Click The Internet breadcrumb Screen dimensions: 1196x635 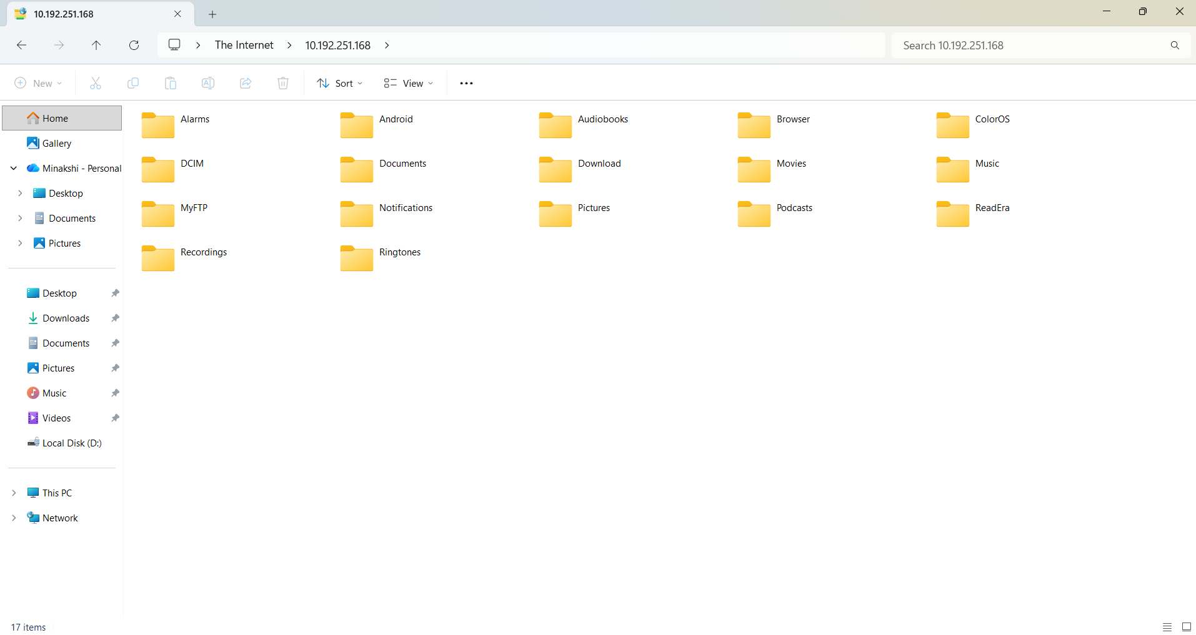point(244,45)
